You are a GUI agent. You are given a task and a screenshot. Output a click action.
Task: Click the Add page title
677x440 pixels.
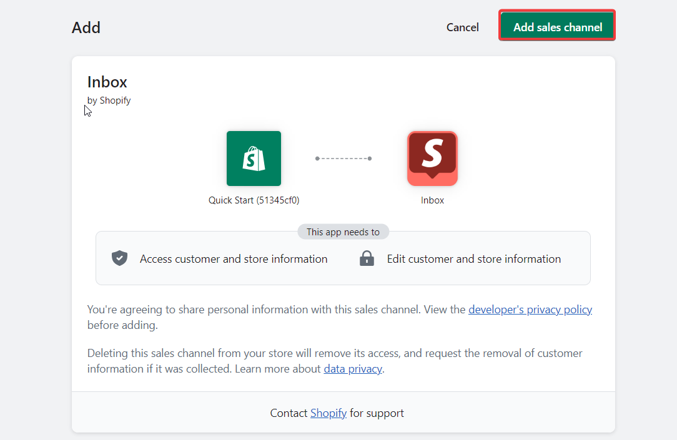[x=86, y=27]
